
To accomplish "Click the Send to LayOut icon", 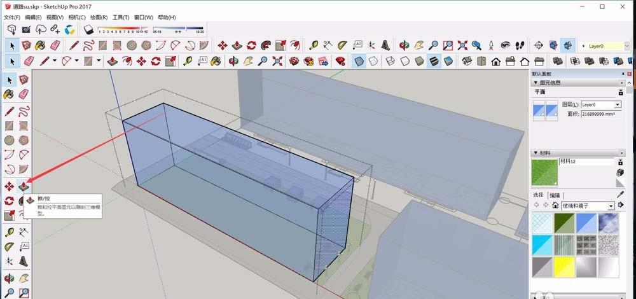I will [323, 61].
